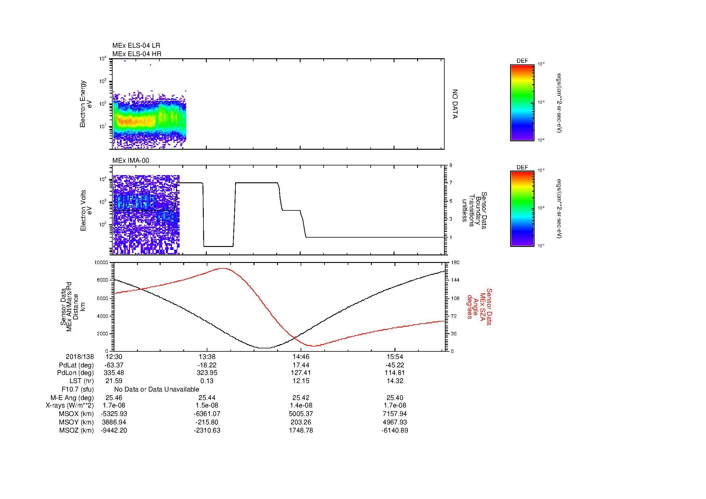Click the 'NO DATA' label beside the ELS panel
The width and height of the screenshot is (706, 499).
tap(455, 104)
